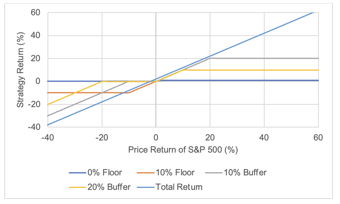Click light blue legend swatch for Total Return

[146, 187]
